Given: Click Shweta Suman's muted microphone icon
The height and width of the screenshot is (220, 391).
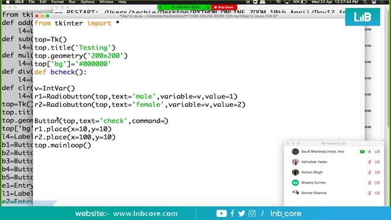Looking at the screenshot, I should tap(370, 183).
